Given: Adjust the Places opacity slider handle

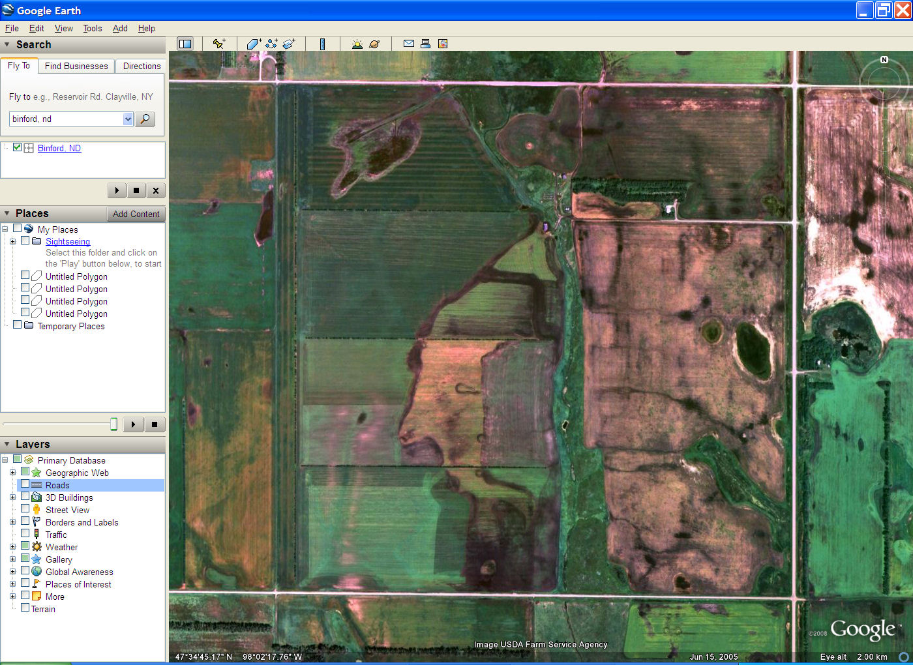Looking at the screenshot, I should (113, 424).
